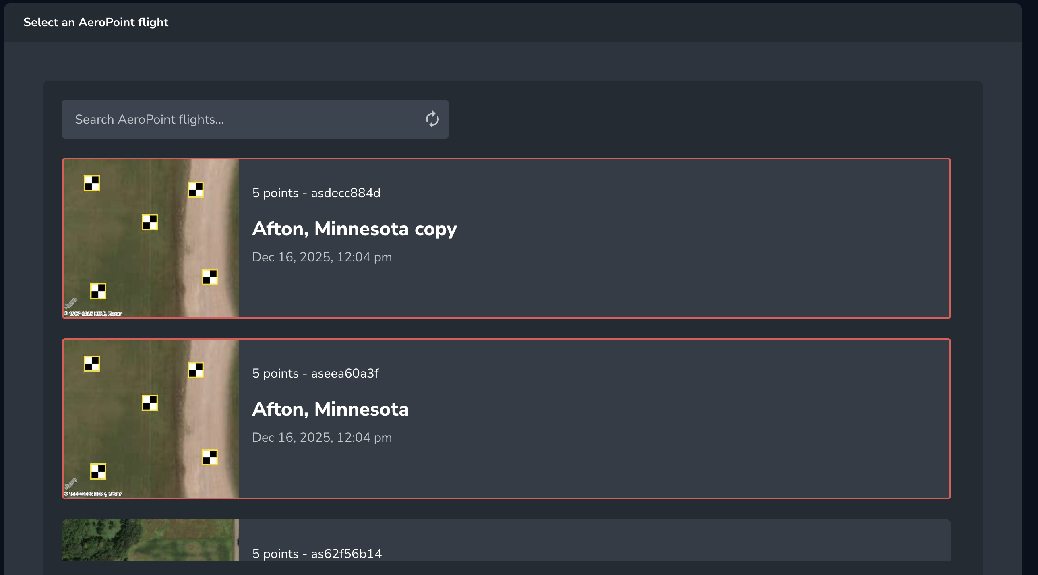Image resolution: width=1038 pixels, height=575 pixels.
Task: Click center AeroPoint marker in first thumbnail
Action: pos(150,222)
